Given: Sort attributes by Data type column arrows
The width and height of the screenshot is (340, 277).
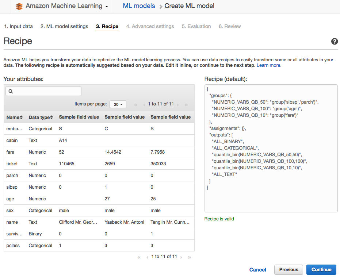Looking at the screenshot, I should coord(51,117).
